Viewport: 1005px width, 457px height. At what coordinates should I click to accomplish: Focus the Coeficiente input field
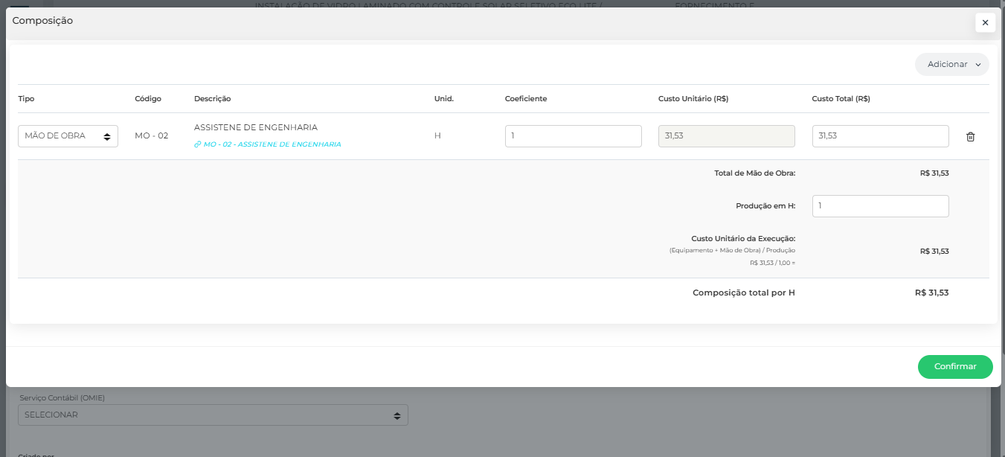pos(573,136)
